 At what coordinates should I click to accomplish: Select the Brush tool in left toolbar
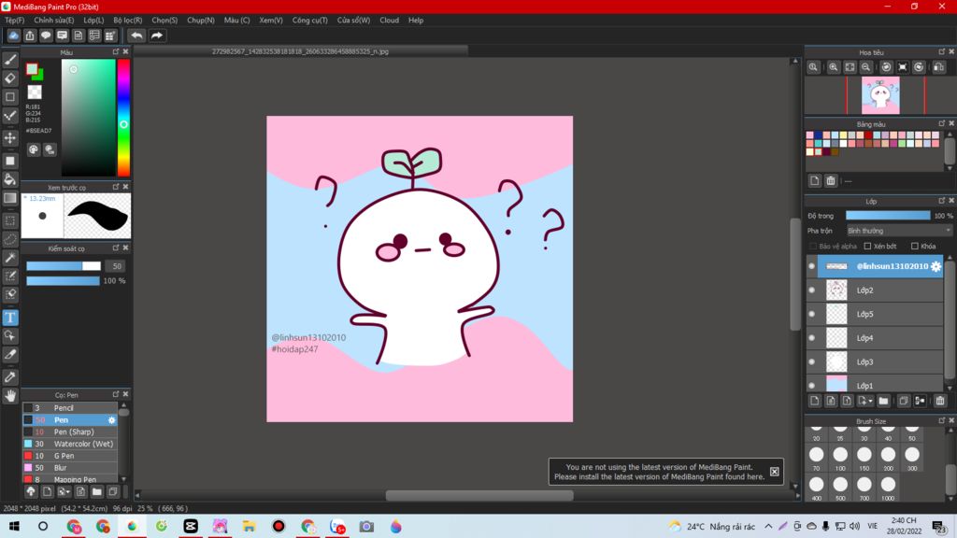coord(10,60)
